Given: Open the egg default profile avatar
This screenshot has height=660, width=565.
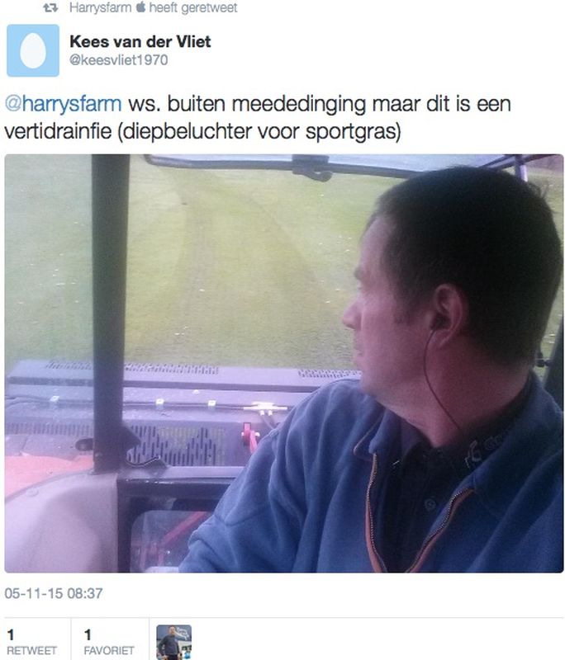Looking at the screenshot, I should [33, 50].
